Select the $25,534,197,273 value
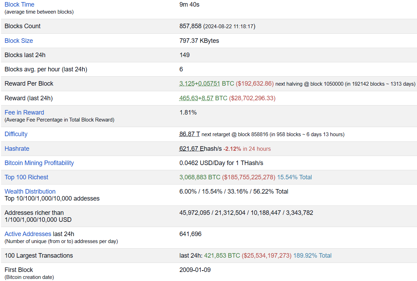The width and height of the screenshot is (417, 281). [266, 256]
